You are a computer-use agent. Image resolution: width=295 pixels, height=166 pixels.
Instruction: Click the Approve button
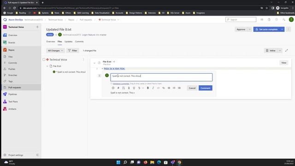click(241, 30)
